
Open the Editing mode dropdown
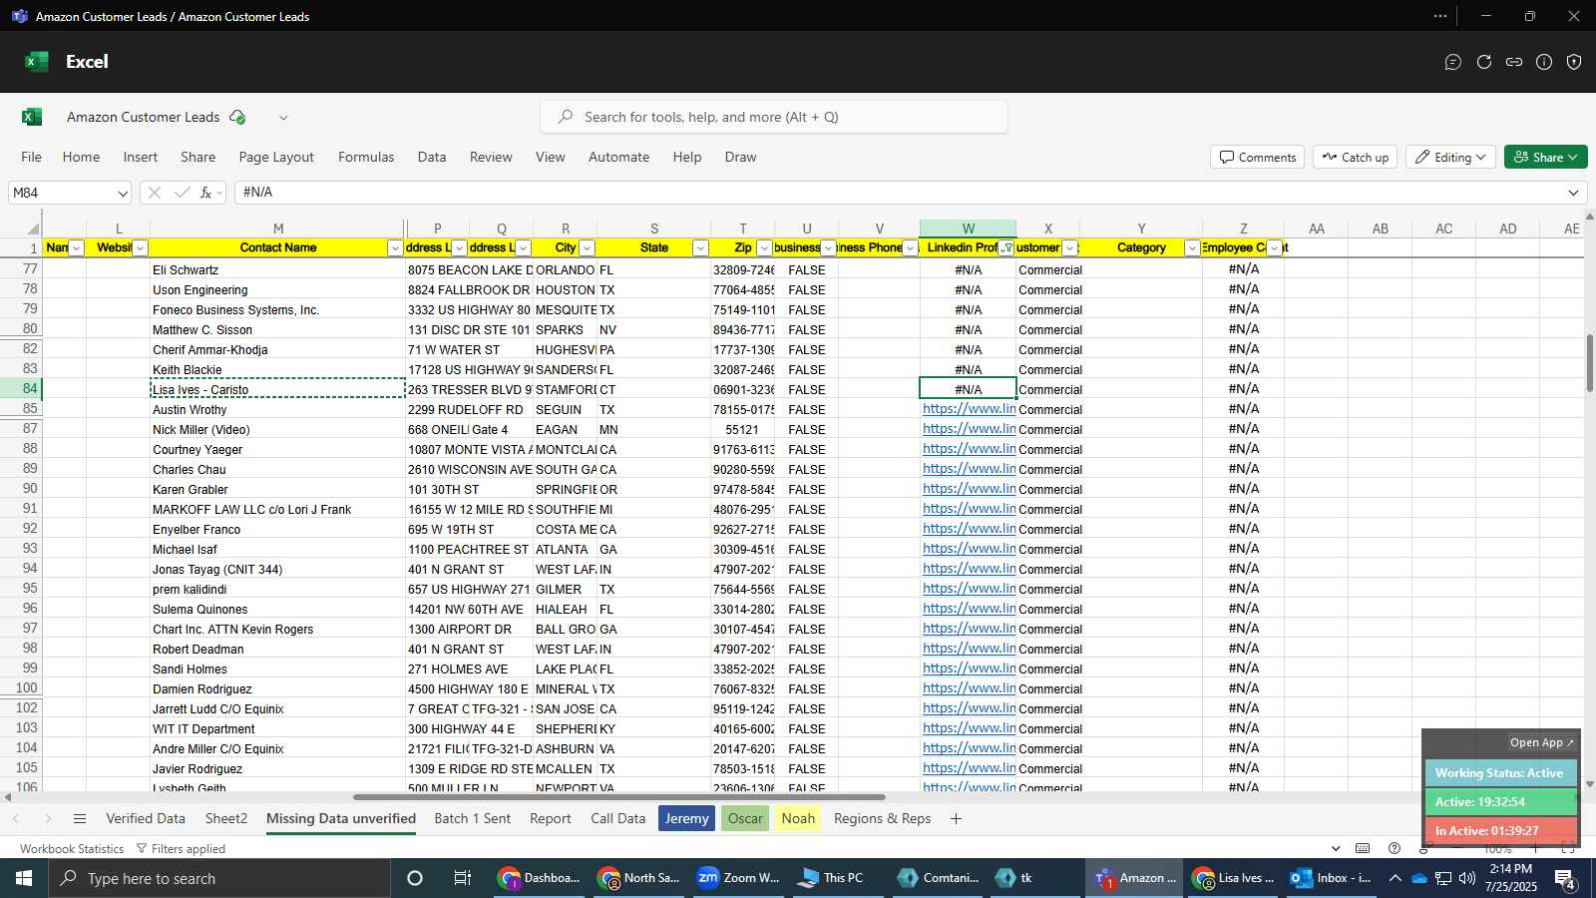click(1451, 158)
